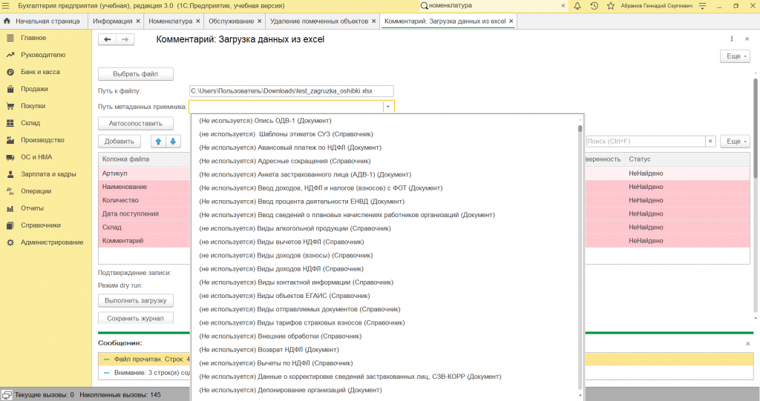760x401 pixels.
Task: Open Банк и касса section
Action: tap(40, 72)
